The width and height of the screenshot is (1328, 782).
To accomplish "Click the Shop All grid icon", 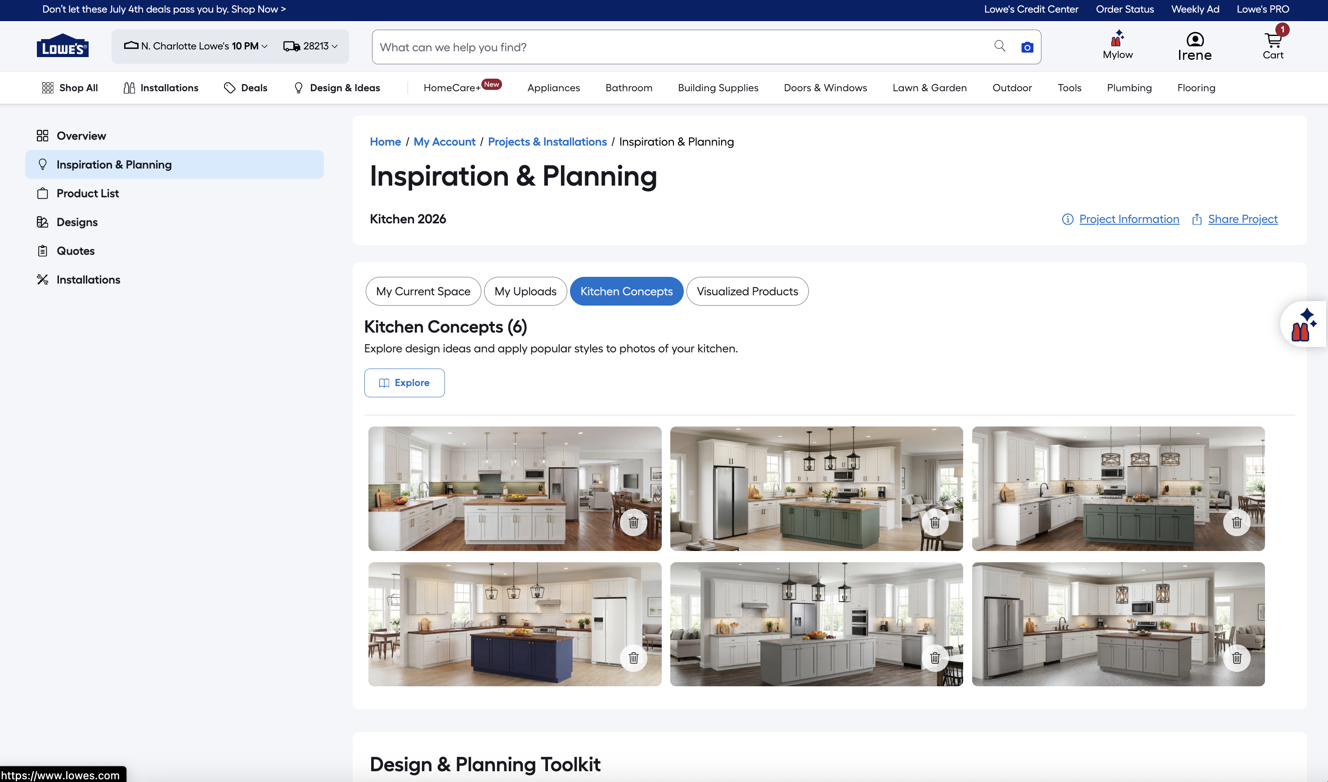I will coord(48,88).
